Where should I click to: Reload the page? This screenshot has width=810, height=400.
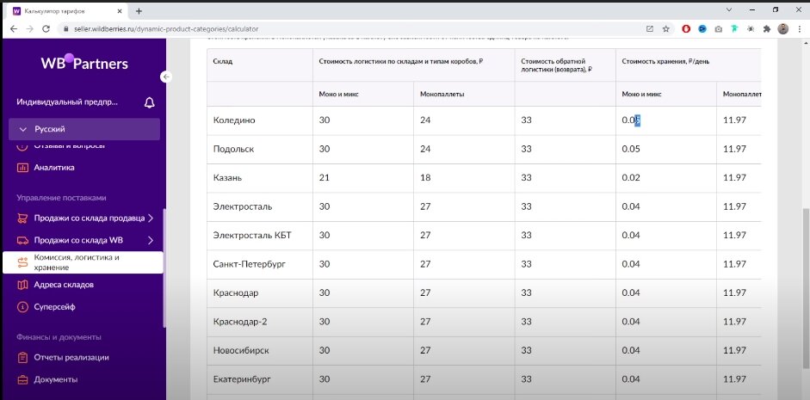point(46,29)
